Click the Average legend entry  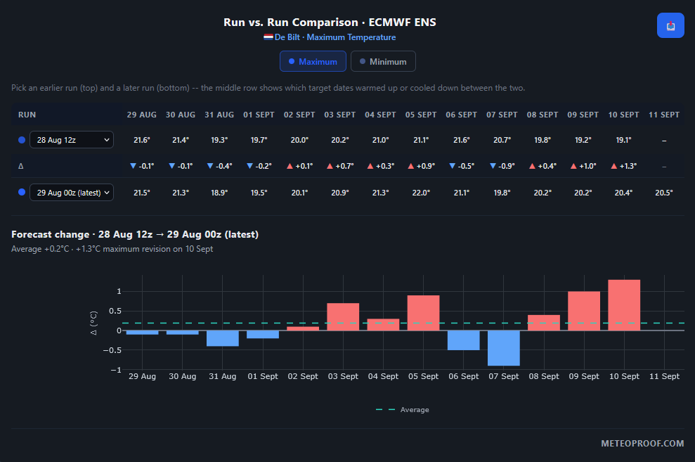403,410
